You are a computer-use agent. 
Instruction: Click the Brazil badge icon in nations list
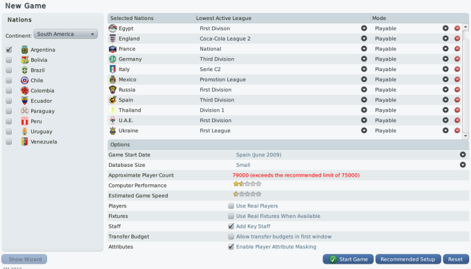(x=25, y=70)
